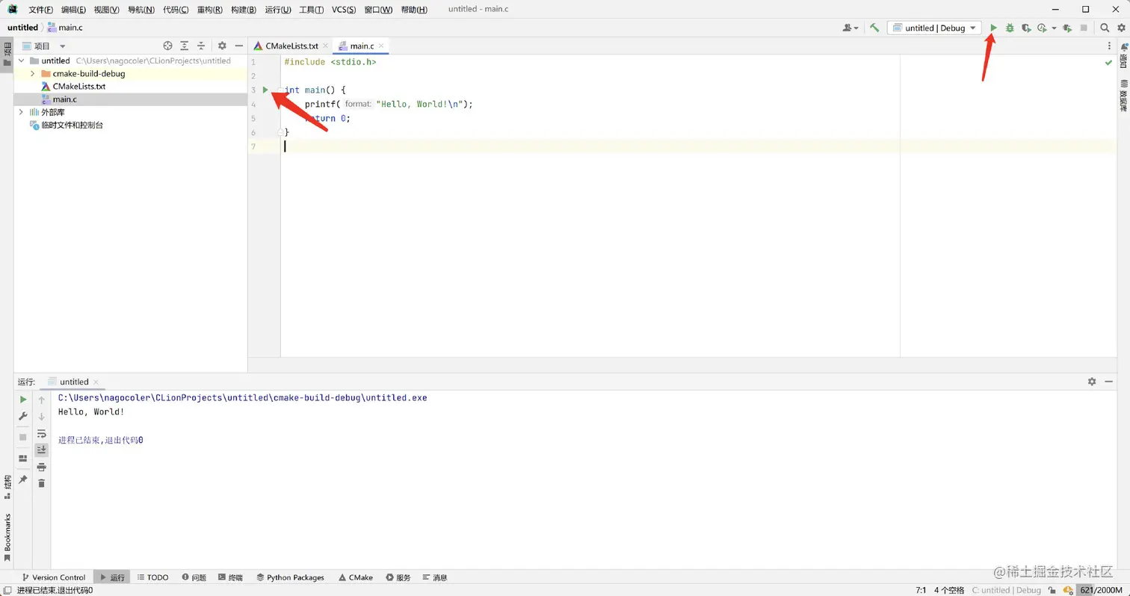Open the 服务 tool window
The height and width of the screenshot is (596, 1130).
coord(398,577)
